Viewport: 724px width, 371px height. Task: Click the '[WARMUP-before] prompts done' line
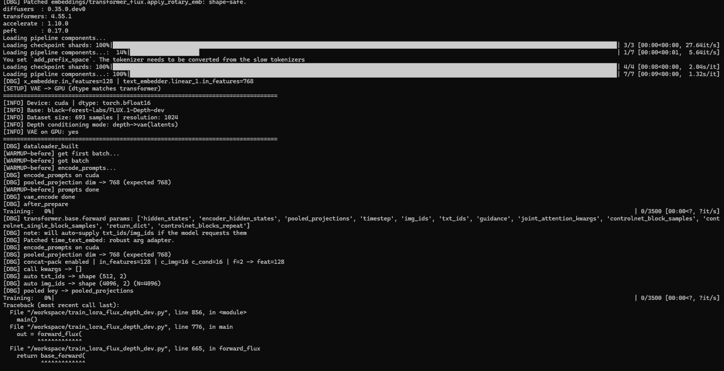point(51,190)
